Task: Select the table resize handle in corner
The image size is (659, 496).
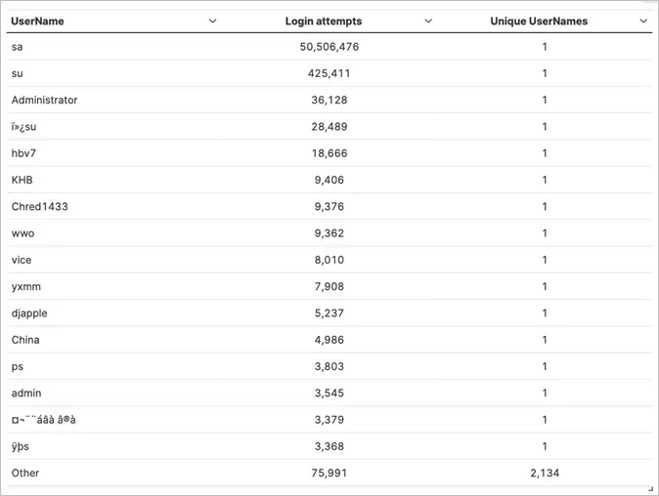Action: (650, 488)
